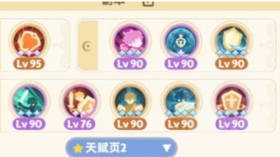280x157 pixels.
Task: Click the star icon beside 天赋页2
Action: point(78,148)
